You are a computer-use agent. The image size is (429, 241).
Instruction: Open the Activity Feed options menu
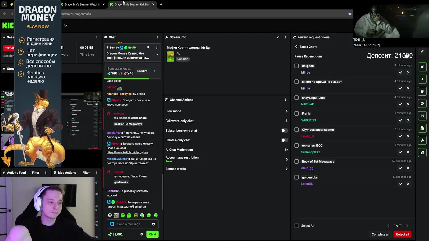coord(46,173)
